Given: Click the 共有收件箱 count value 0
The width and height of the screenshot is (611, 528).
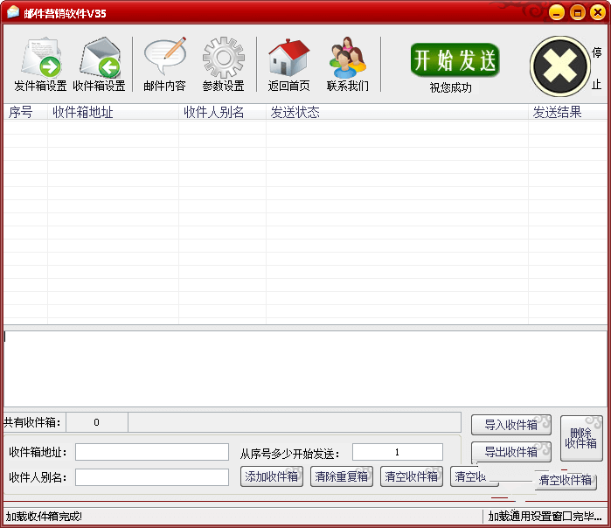Looking at the screenshot, I should [x=97, y=422].
